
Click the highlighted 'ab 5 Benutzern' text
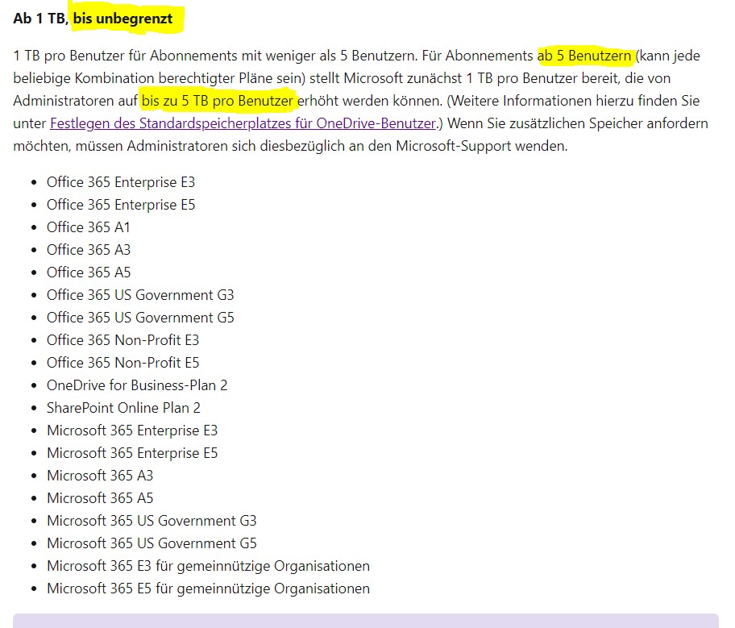(x=584, y=56)
